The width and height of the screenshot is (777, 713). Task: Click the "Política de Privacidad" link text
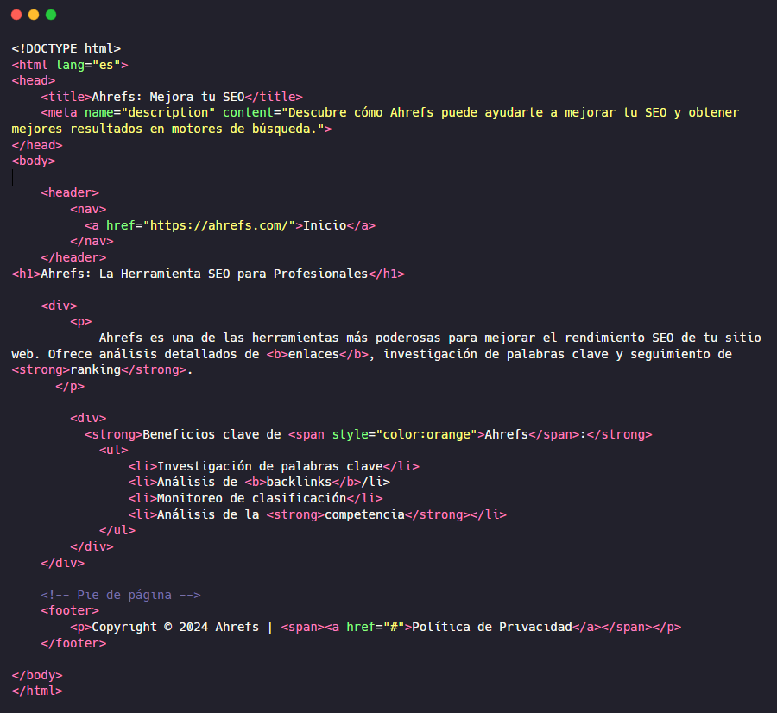[491, 627]
